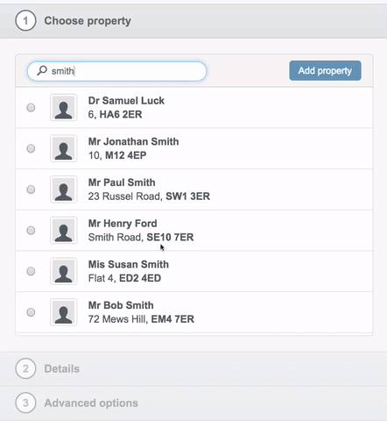Click the magnifier icon in search box

[42, 71]
